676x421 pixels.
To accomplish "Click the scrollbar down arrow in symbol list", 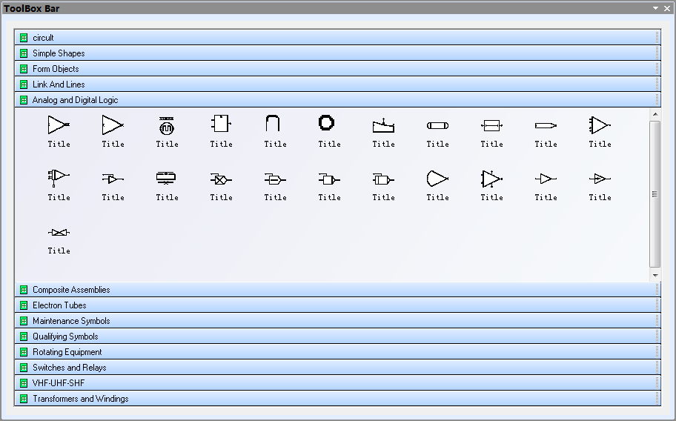I will click(x=655, y=276).
